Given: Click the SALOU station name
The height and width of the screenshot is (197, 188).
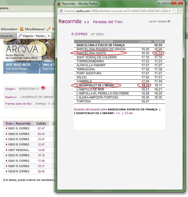Looking at the screenshot, I should pos(82,77).
